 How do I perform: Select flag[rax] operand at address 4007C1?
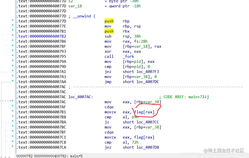144,137
